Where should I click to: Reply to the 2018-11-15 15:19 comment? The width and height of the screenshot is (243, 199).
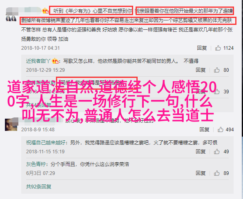coord(201,152)
